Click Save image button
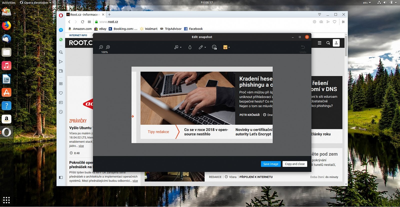This screenshot has width=400, height=207. pyautogui.click(x=271, y=164)
